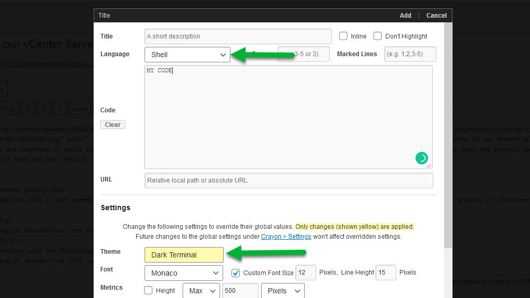This screenshot has width=530, height=298.
Task: Open the Language dropdown set to Shell
Action: [187, 55]
